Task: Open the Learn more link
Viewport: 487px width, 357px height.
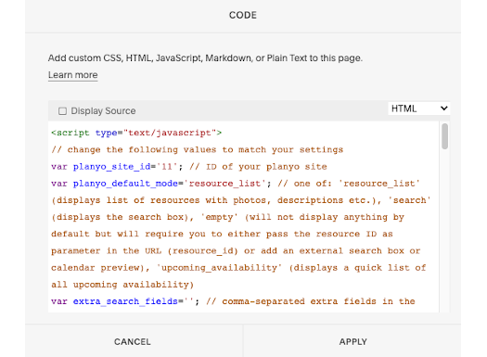Action: [x=72, y=75]
